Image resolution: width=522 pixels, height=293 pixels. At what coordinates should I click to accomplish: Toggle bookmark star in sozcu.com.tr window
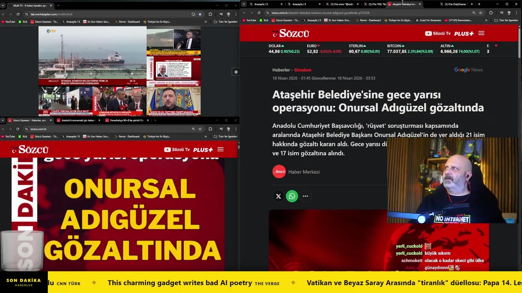200,129
